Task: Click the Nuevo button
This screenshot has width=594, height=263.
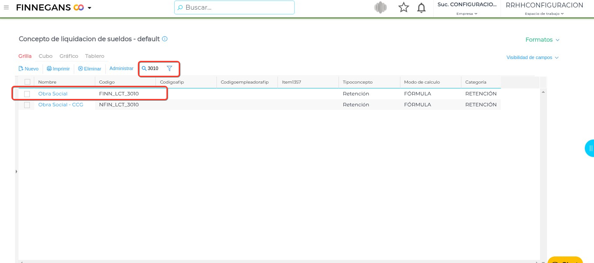Action: point(29,69)
